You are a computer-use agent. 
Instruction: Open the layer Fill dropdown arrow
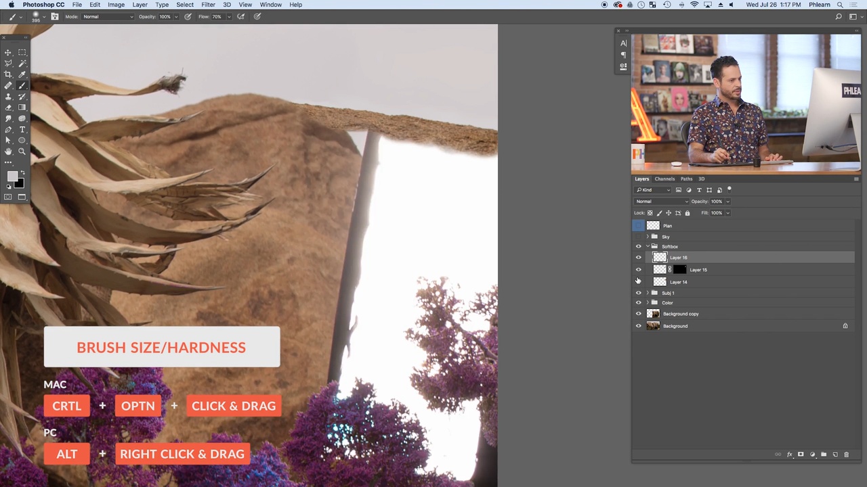(x=727, y=213)
